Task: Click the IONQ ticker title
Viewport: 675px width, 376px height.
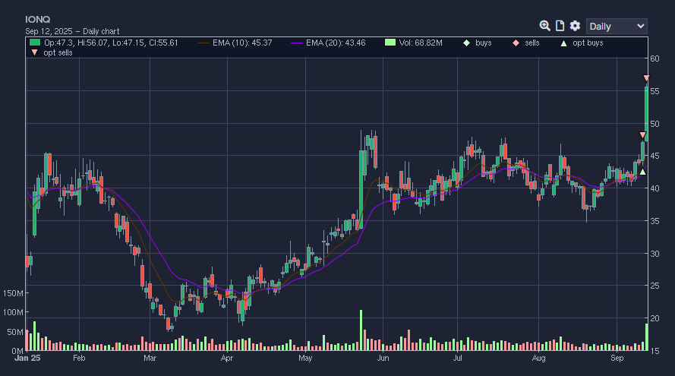Action: [37, 20]
